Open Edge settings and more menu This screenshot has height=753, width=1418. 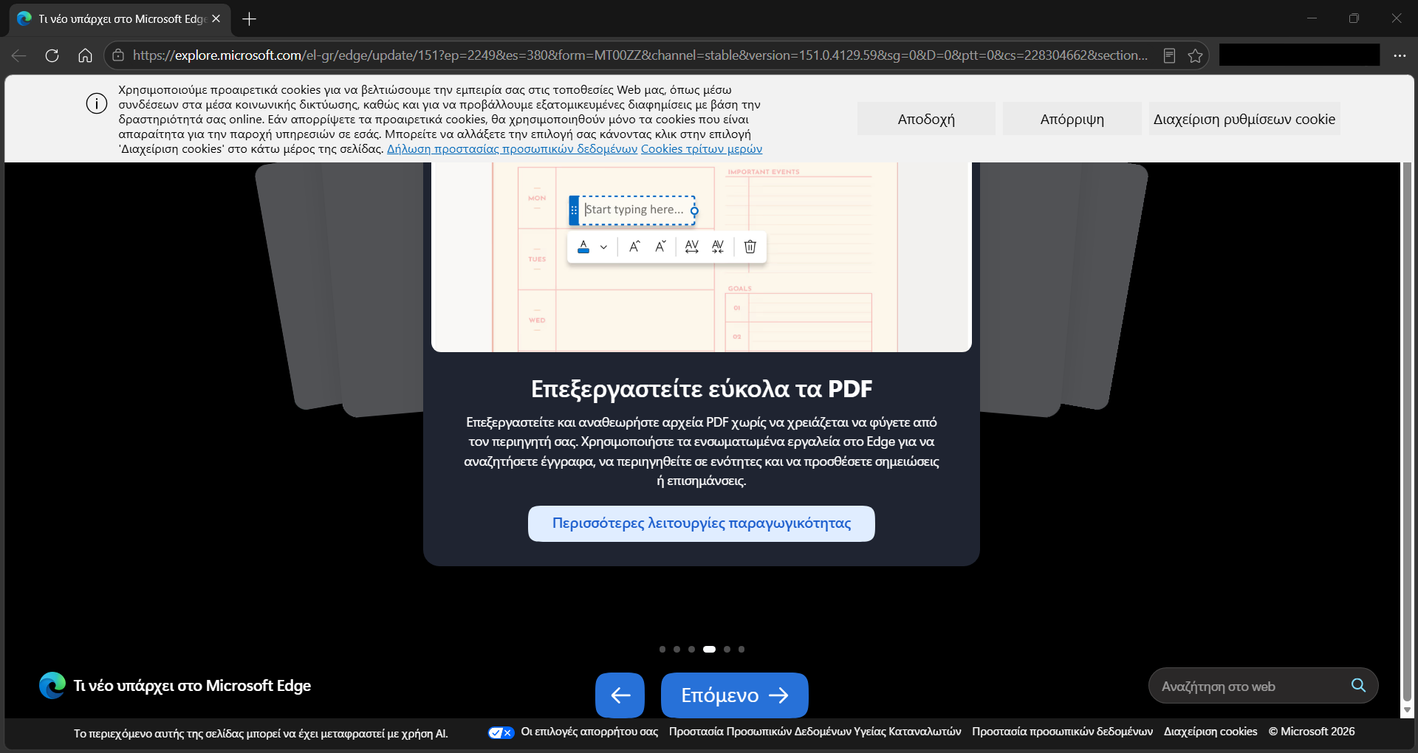1400,55
